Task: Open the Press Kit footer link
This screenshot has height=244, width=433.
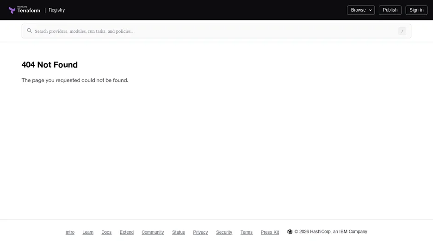Action: coord(270,232)
